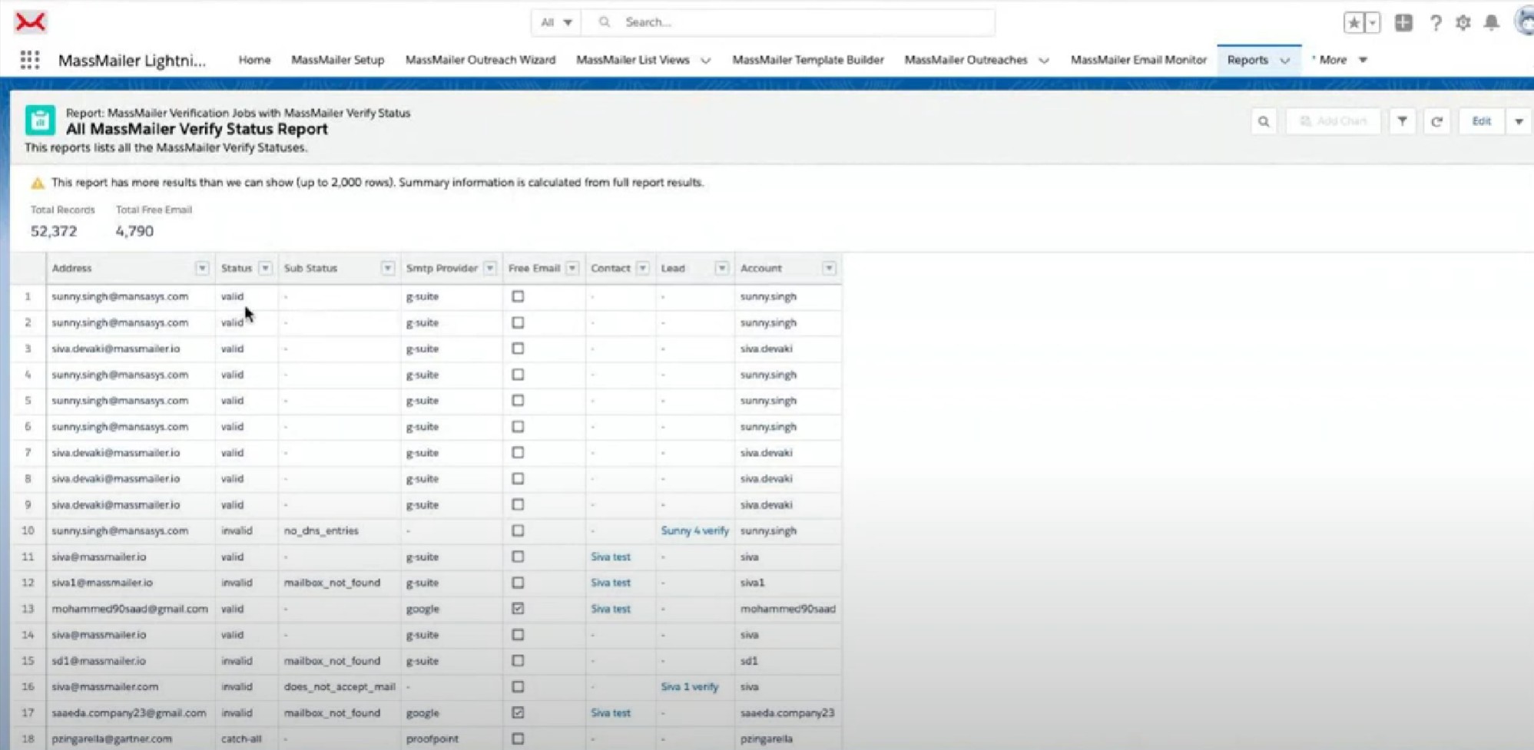Screen dimensions: 1534x750
Task: Open the Sunny 4 verify lead link
Action: click(694, 530)
